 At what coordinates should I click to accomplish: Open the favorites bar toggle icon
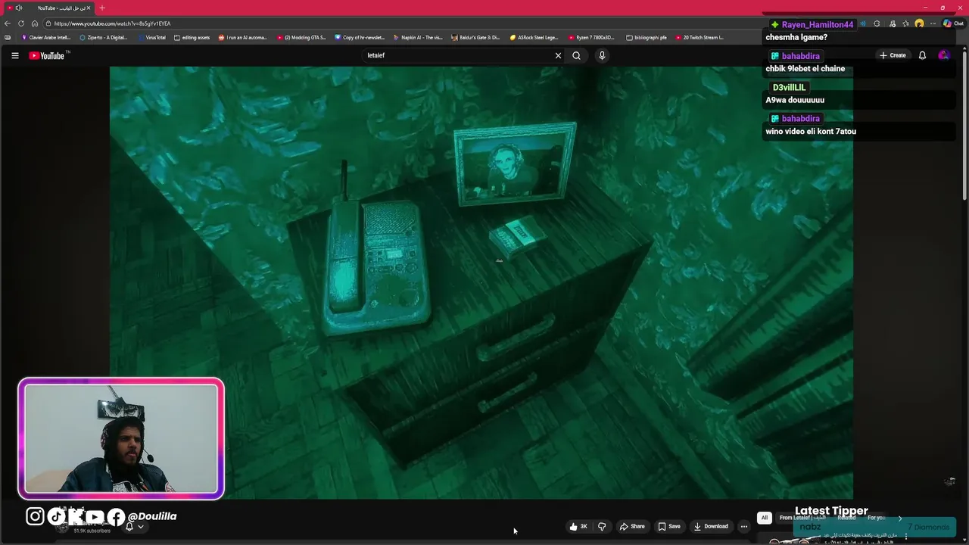pos(8,37)
